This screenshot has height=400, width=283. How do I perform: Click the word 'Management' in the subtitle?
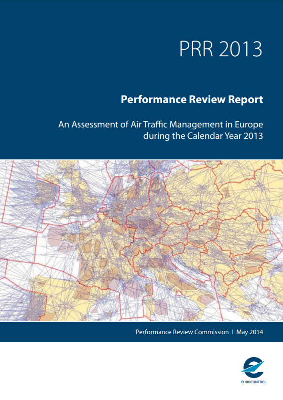tap(196, 125)
